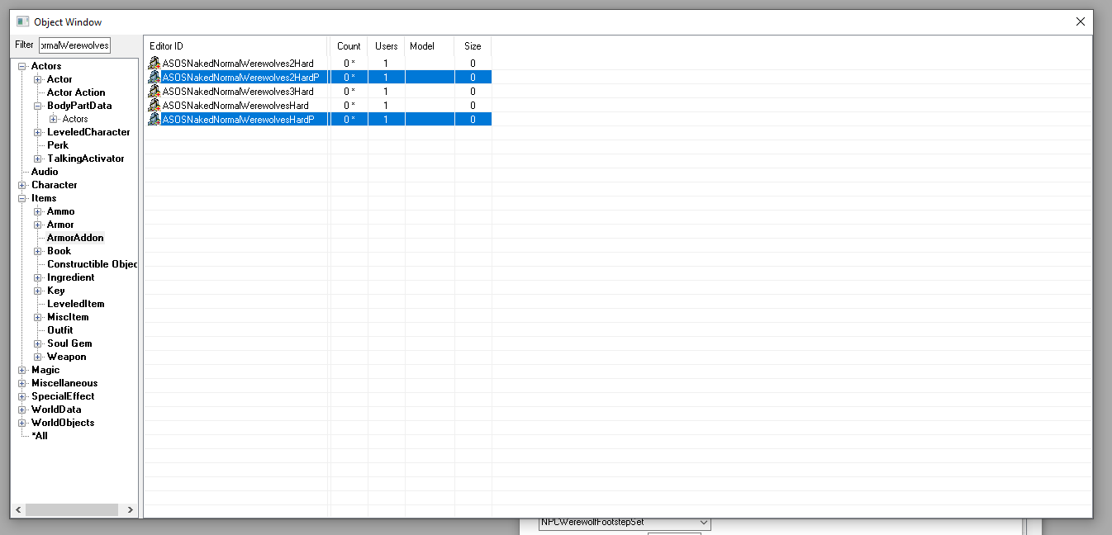Expand the TalkingActivator node

[38, 159]
